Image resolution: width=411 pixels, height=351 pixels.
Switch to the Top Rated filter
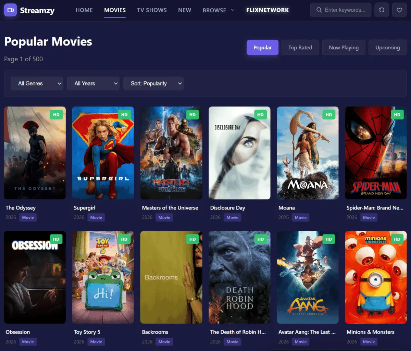point(300,48)
